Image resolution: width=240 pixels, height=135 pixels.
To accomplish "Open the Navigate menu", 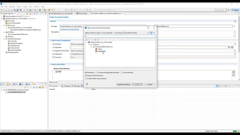I will coord(12,7).
